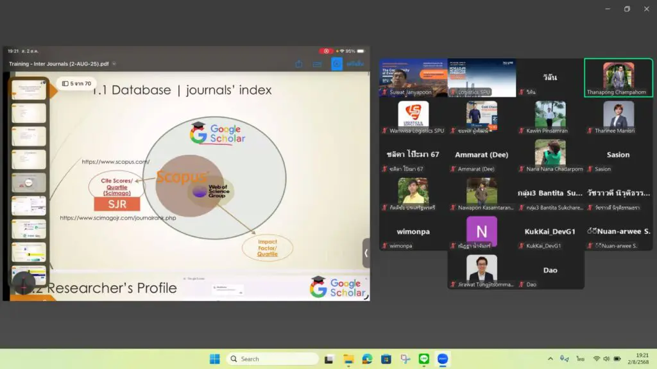Screen dimensions: 657x369
Task: Select Thanapong Champahom's highlighted tile
Action: click(619, 78)
